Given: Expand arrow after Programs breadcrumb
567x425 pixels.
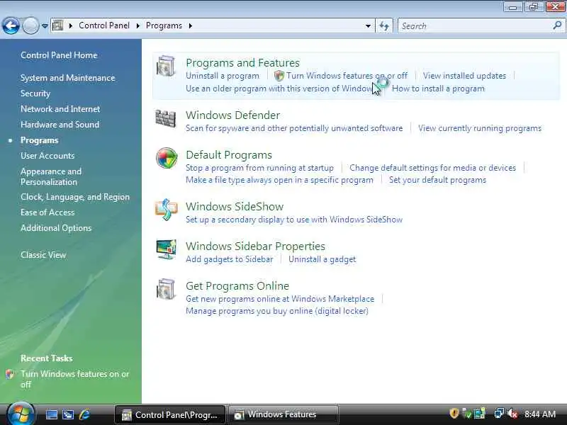Looking at the screenshot, I should (191, 25).
